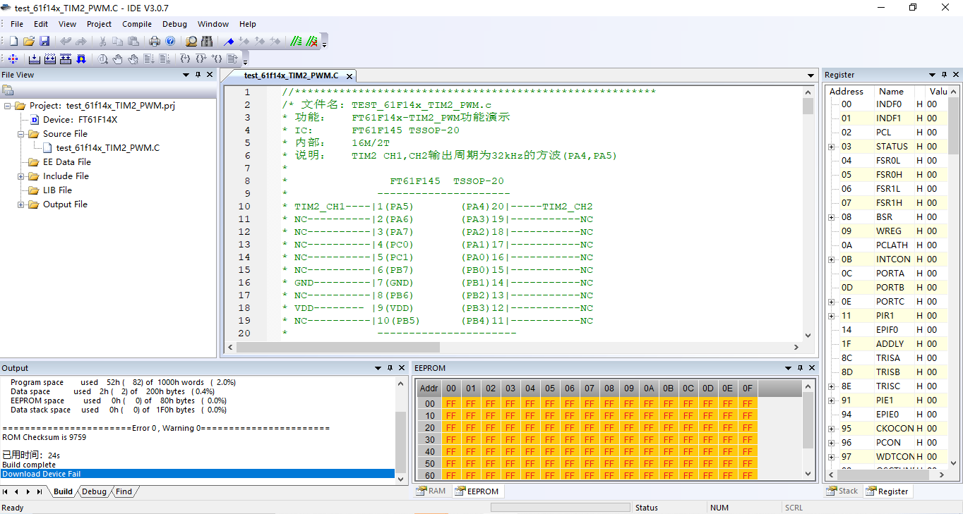The image size is (963, 514).
Task: Click the step-over braces icon
Action: [201, 59]
